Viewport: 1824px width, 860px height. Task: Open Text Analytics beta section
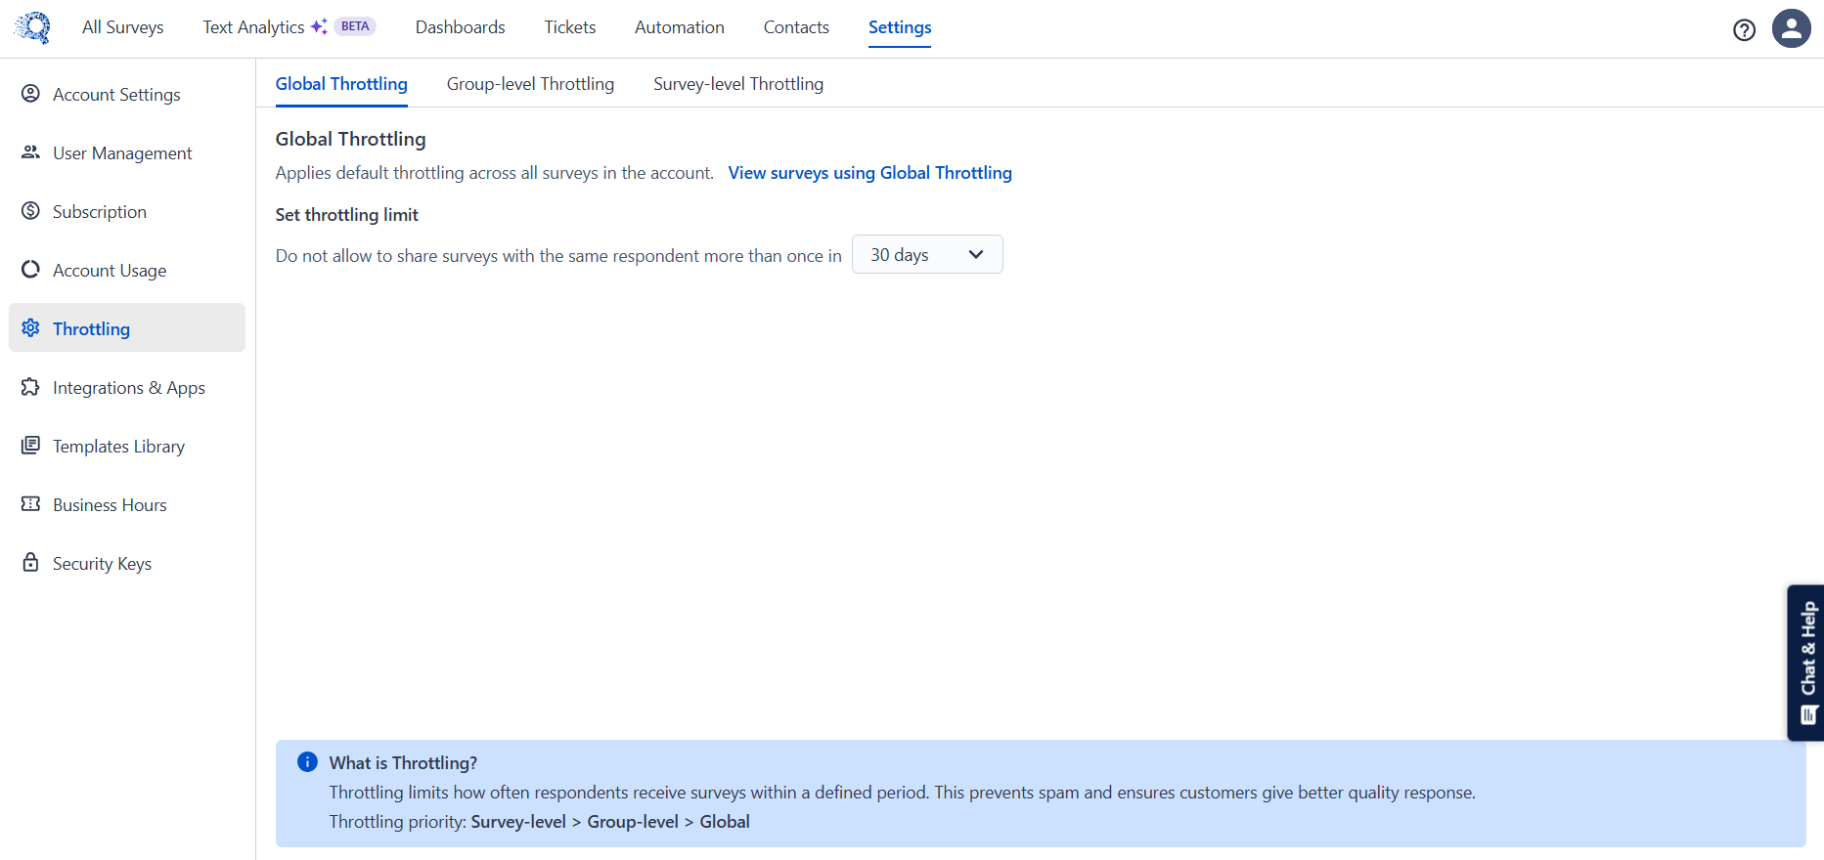pos(254,27)
